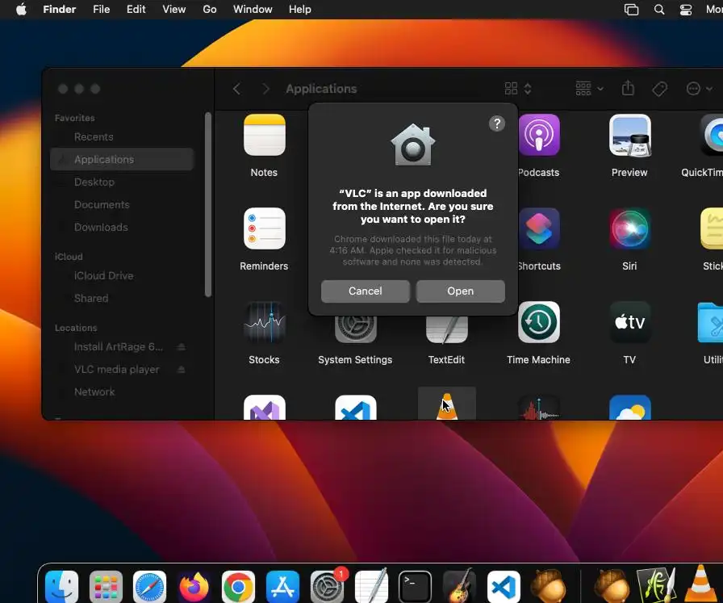Open the Finder menu in menu bar
Viewport: 723px width, 603px height.
point(60,9)
